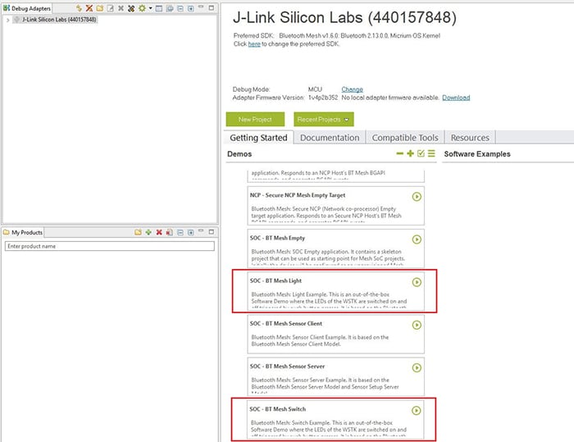Click the folder icon in Debug Adapters toolbar

point(99,8)
